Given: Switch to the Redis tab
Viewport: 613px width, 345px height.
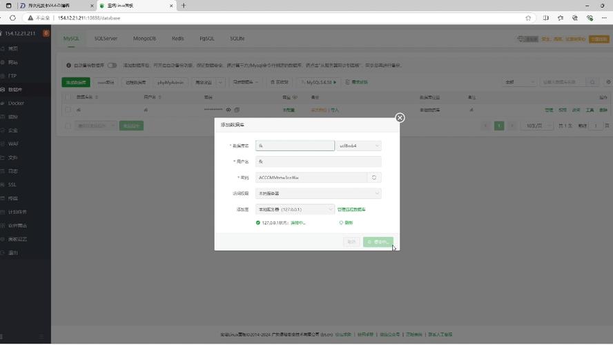Looking at the screenshot, I should [x=177, y=39].
